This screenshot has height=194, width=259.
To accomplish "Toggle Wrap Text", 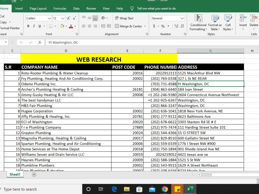I will click(124, 18).
